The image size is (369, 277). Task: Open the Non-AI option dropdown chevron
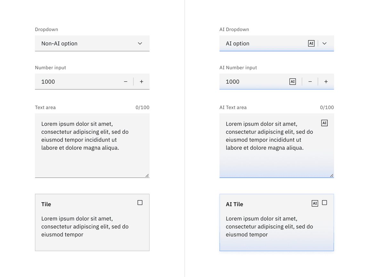pos(140,43)
